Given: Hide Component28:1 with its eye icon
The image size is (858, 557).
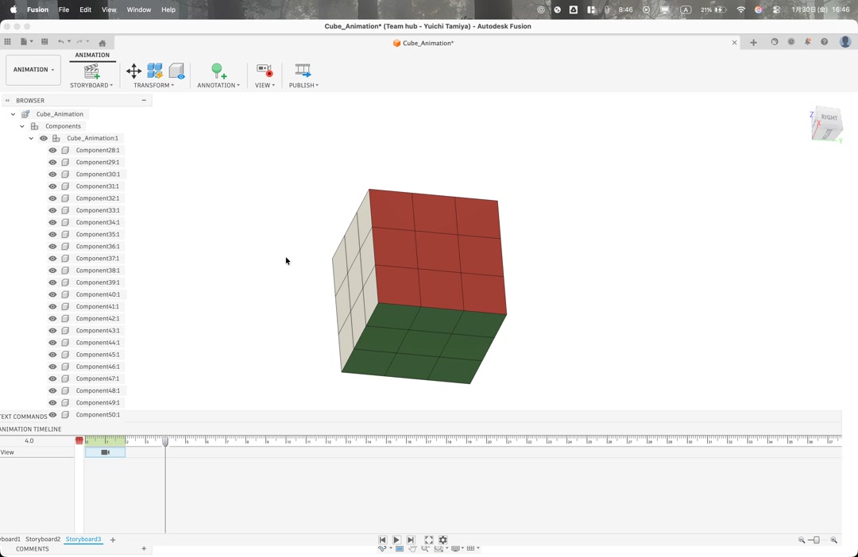Looking at the screenshot, I should [52, 150].
